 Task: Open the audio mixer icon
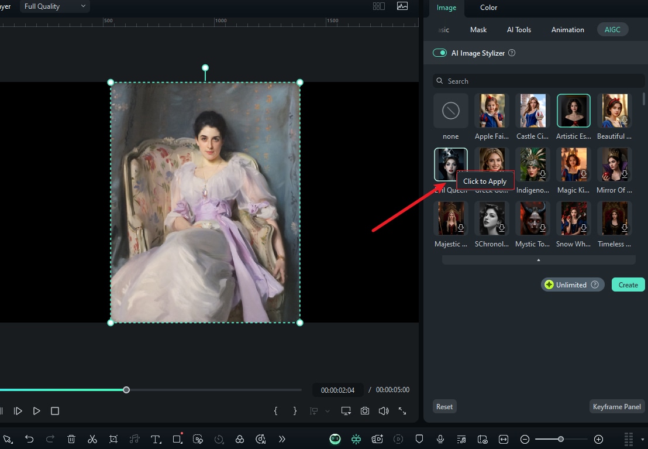[x=461, y=439]
